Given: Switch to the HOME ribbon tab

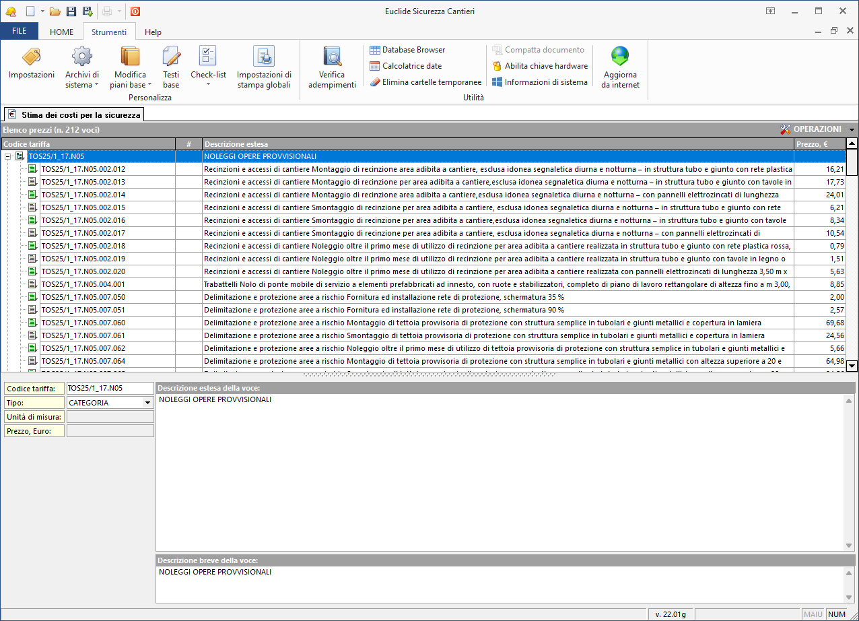Looking at the screenshot, I should coord(62,32).
